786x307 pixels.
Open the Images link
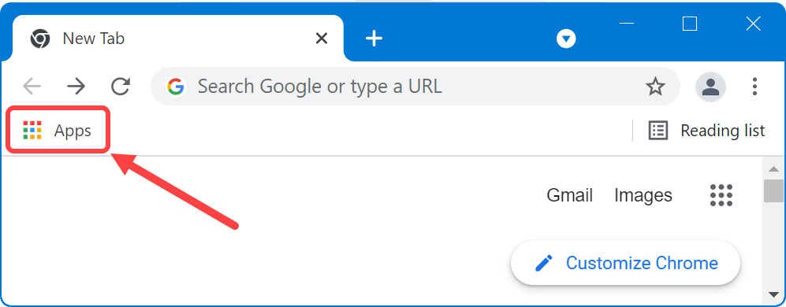point(643,195)
